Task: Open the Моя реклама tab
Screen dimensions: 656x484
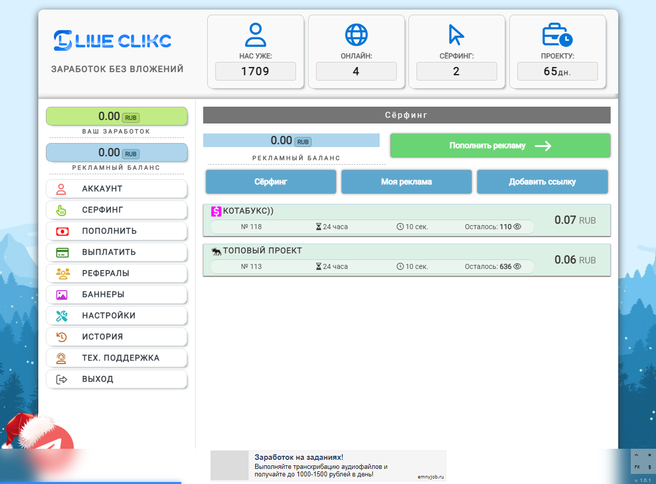Action: [406, 182]
